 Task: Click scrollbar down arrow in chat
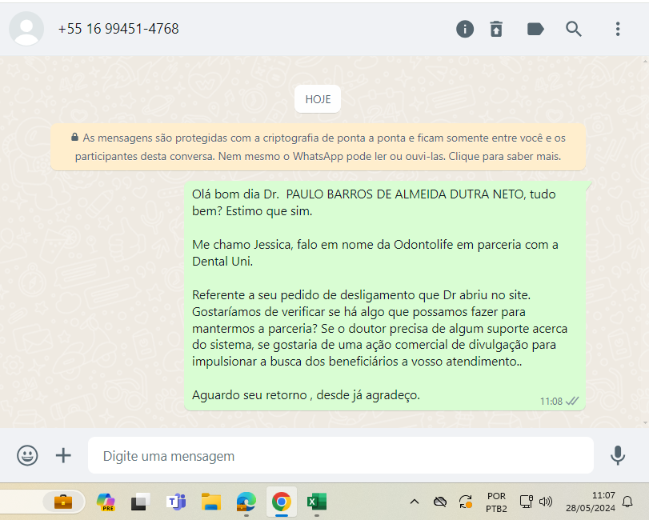tap(645, 423)
